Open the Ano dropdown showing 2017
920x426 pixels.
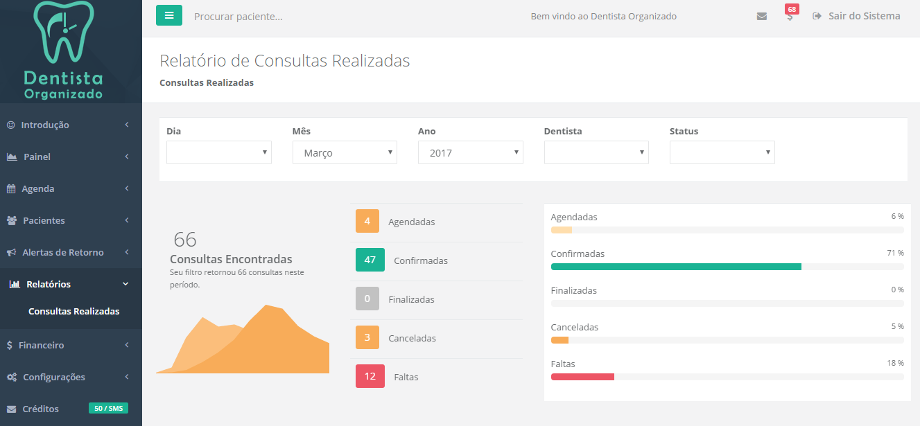[470, 152]
